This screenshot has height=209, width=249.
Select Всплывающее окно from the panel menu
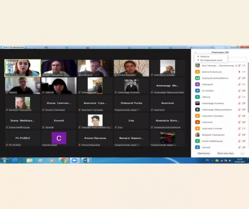coord(210,60)
